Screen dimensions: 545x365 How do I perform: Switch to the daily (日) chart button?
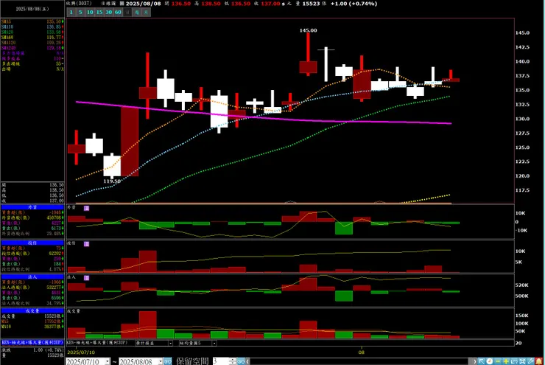tap(127, 13)
